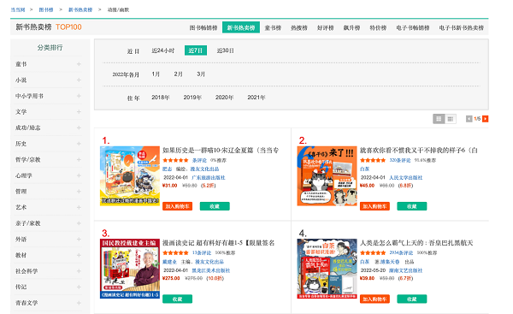Open the 青春文学 category
513x314 pixels.
pyautogui.click(x=27, y=303)
